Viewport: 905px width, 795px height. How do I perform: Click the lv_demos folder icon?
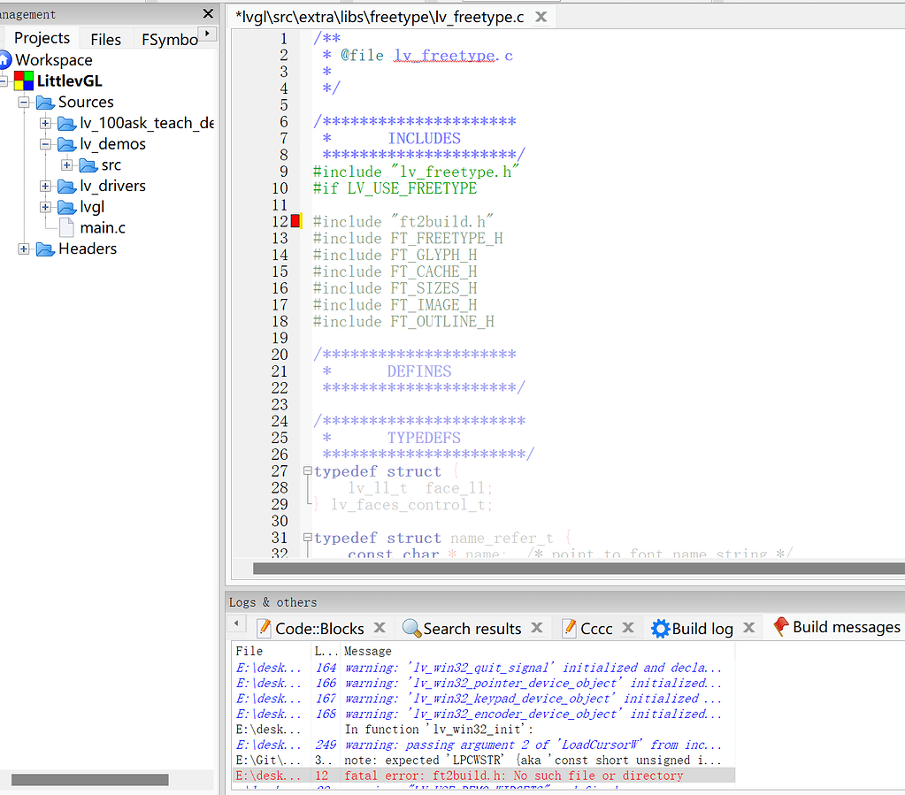point(67,144)
